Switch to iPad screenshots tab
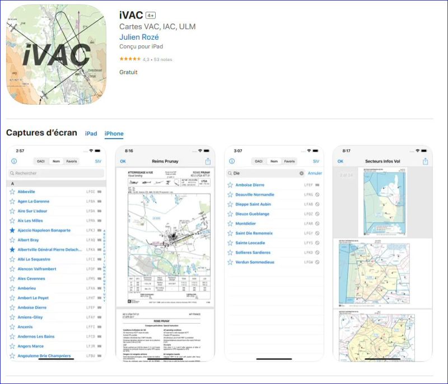This screenshot has height=384, width=448. [x=91, y=134]
